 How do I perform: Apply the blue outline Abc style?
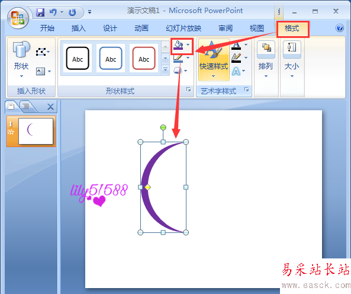(111, 58)
